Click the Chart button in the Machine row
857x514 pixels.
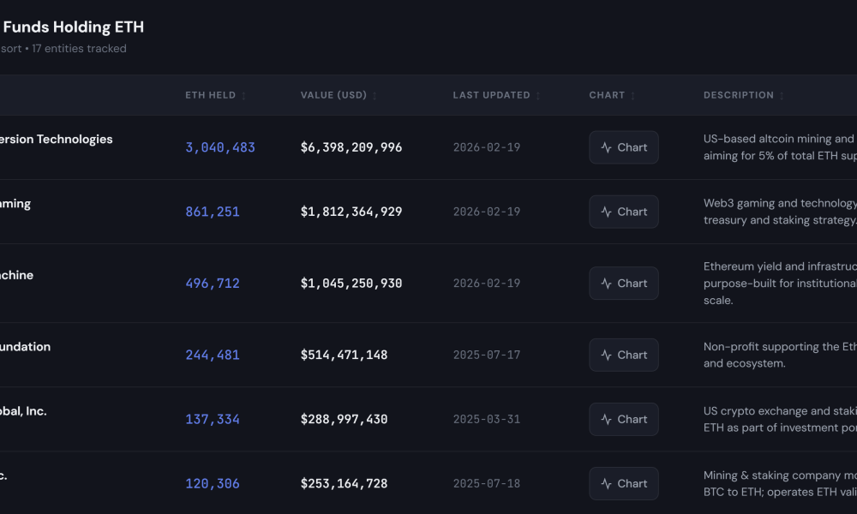623,283
